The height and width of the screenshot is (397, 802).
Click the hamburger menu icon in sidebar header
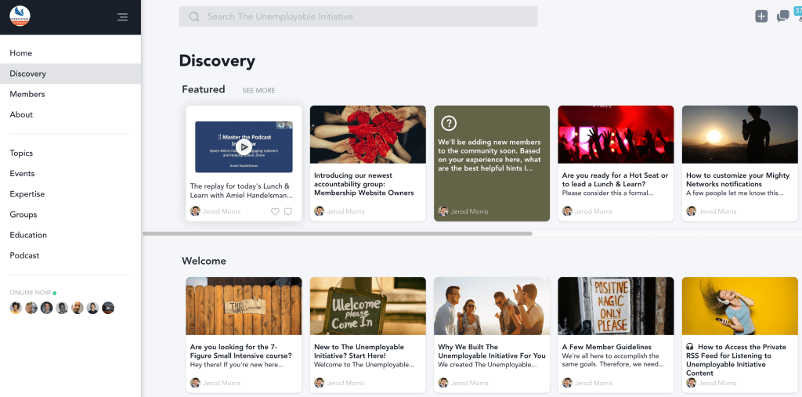pyautogui.click(x=122, y=16)
